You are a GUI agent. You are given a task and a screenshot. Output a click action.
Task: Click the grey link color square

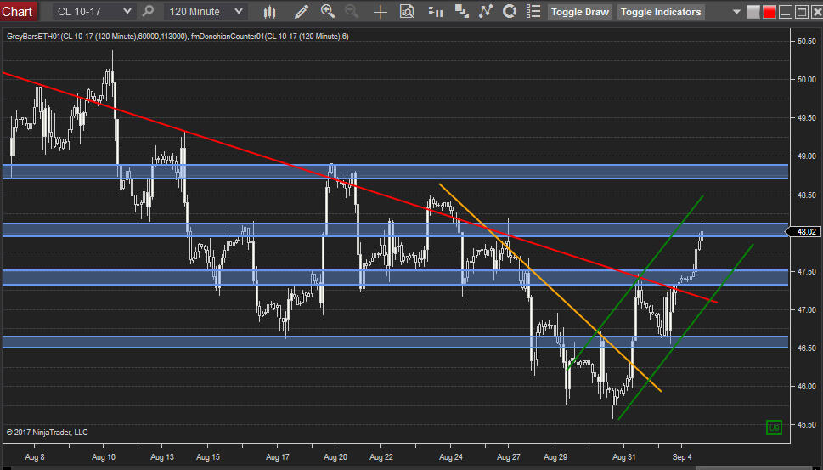[753, 12]
